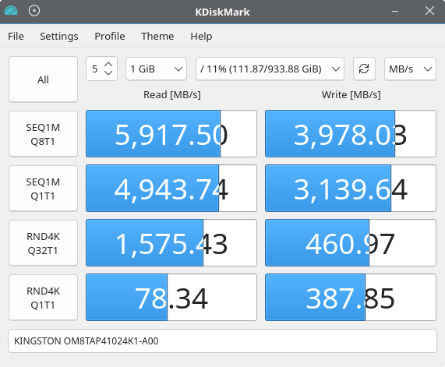445x367 pixels.
Task: Click the KDiskMark speedometer app icon
Action: click(11, 11)
